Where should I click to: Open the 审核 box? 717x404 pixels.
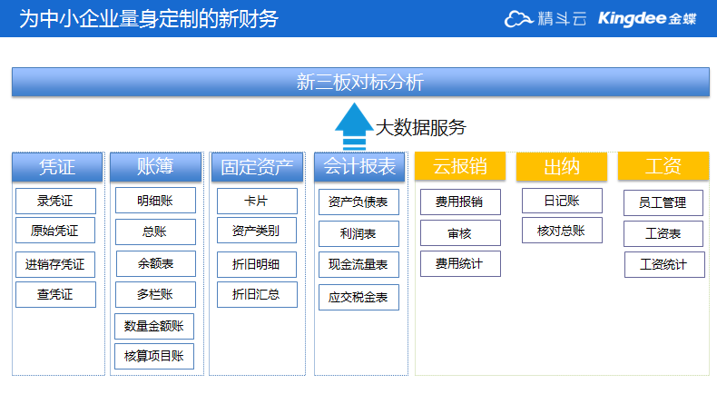coord(460,233)
